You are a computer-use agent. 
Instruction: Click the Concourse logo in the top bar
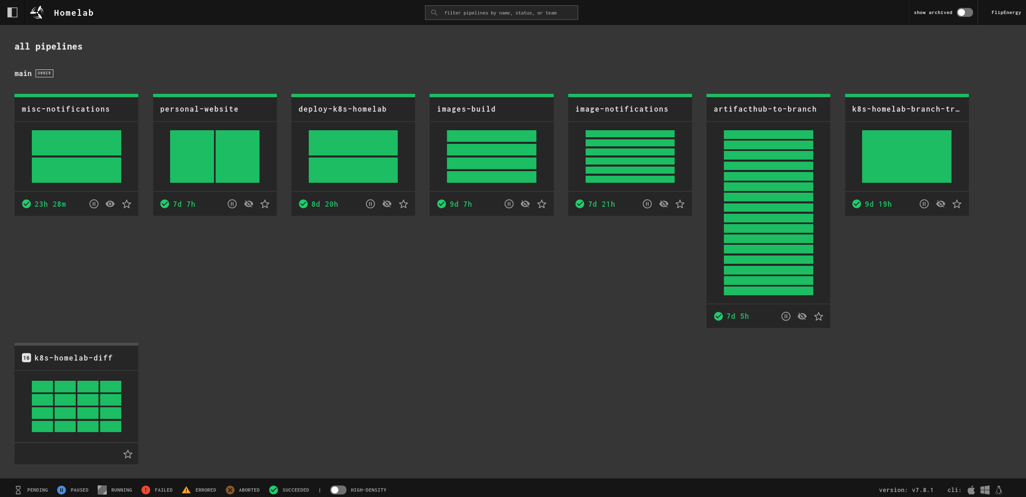[36, 12]
